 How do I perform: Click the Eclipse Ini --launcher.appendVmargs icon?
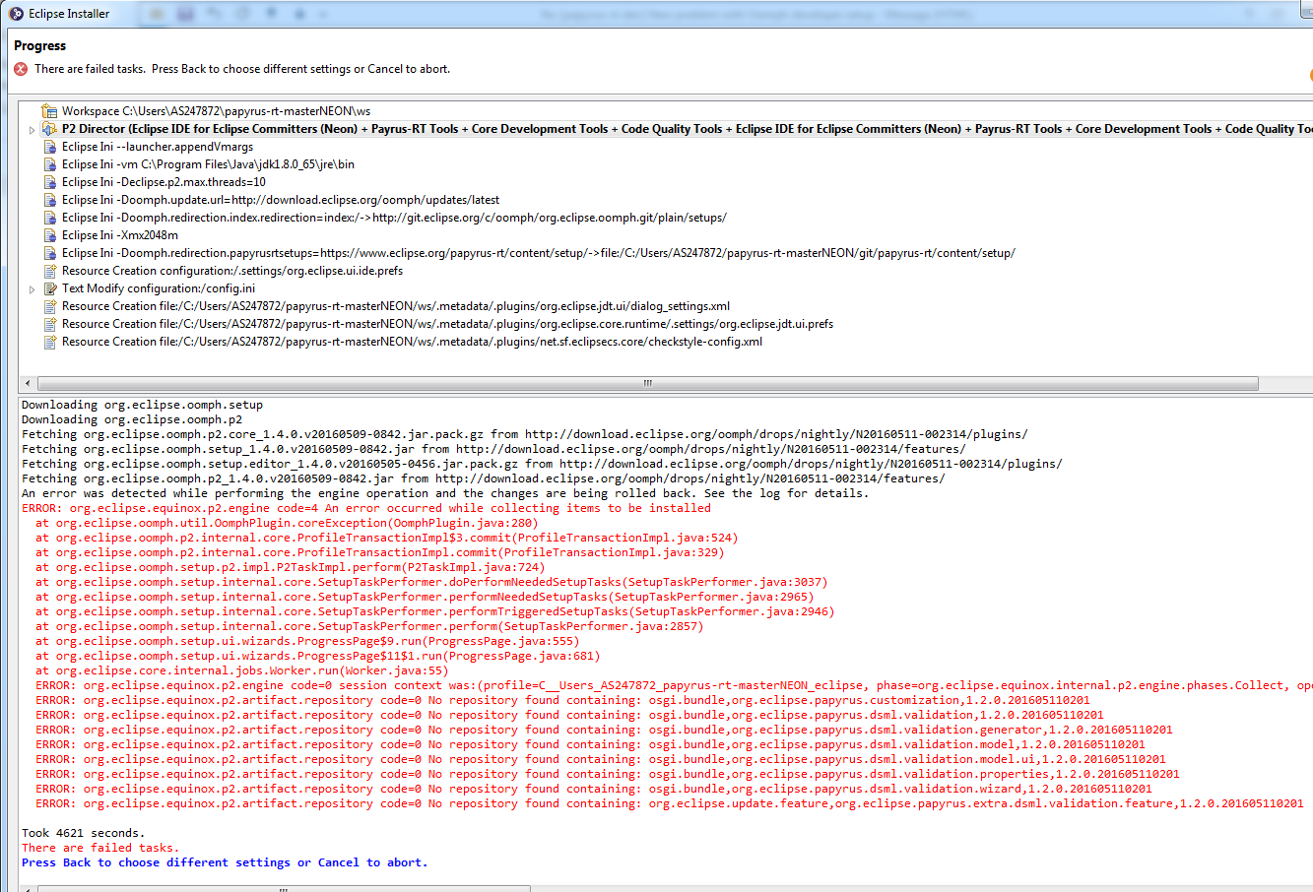[50, 147]
